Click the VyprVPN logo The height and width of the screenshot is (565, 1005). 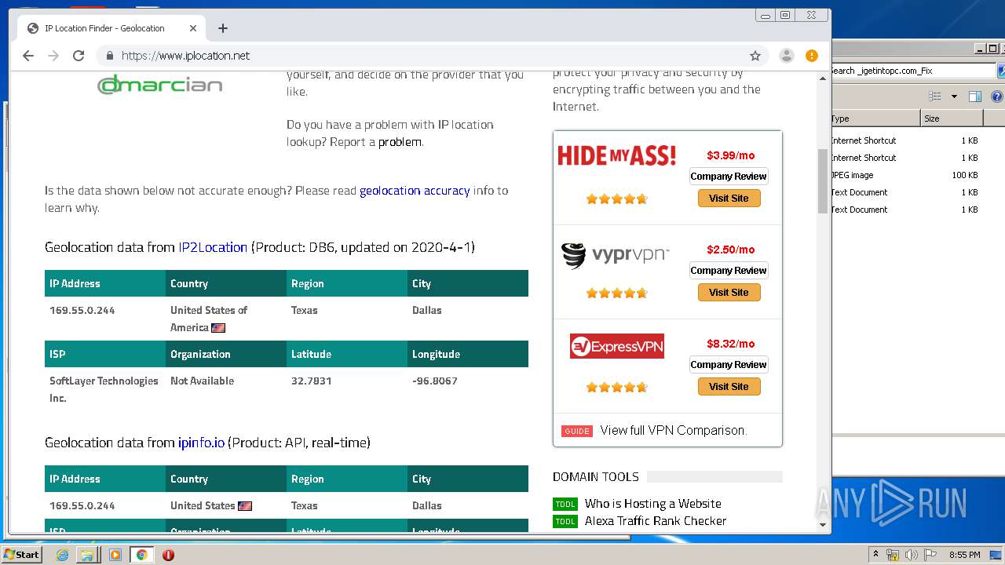pyautogui.click(x=615, y=255)
